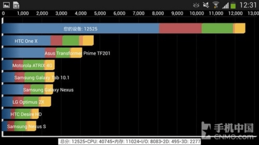259x145 pixels.
Task: Tap the total score summary text at bottom
Action: (130, 141)
